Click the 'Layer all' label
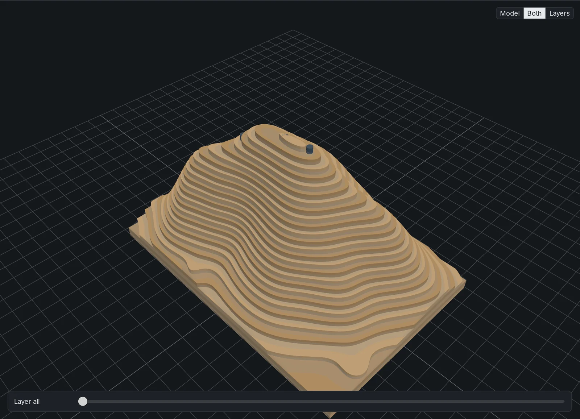Screen dimensions: 580x419 tap(27, 402)
